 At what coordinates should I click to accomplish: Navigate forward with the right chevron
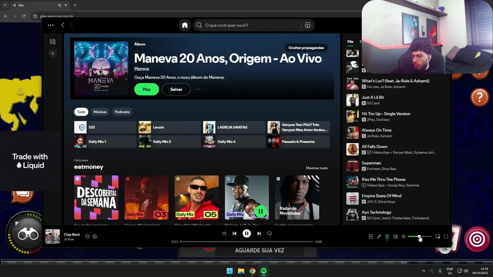point(71,25)
